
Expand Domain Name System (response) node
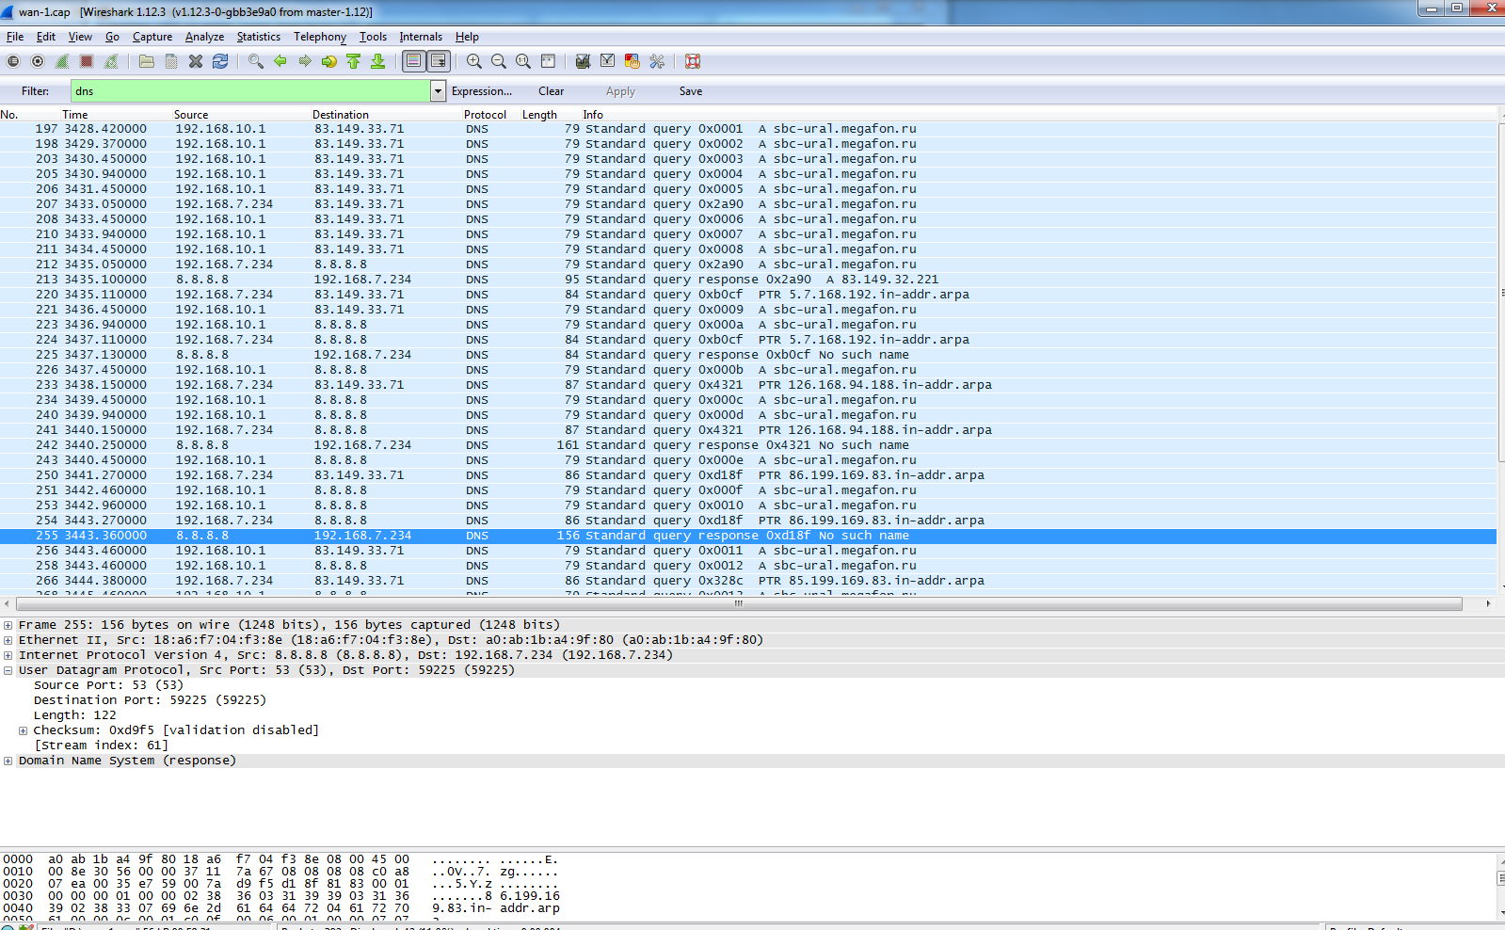click(x=8, y=761)
